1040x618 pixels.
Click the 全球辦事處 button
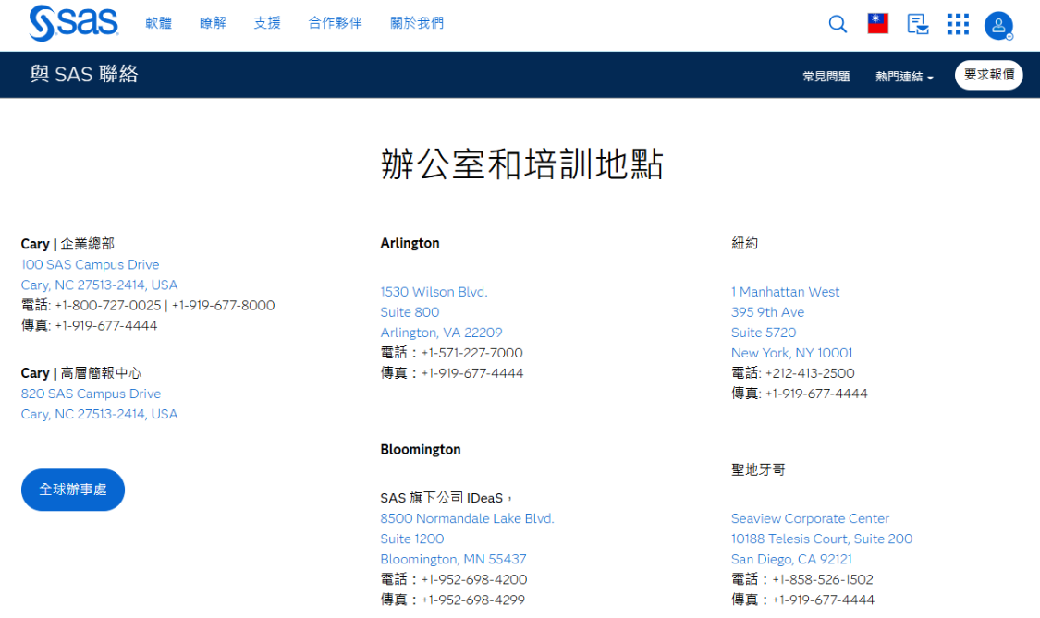[x=73, y=490]
